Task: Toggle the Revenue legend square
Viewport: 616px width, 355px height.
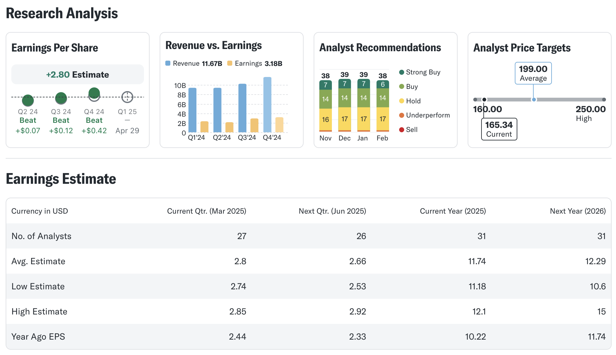Action: point(168,63)
